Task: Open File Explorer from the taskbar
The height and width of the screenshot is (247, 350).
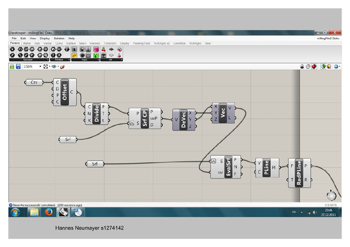Action: (34, 212)
